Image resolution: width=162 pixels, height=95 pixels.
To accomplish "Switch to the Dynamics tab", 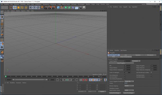I will [138, 55].
